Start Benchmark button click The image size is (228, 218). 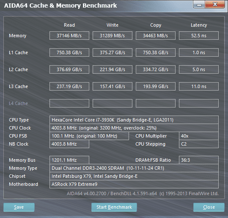114,207
